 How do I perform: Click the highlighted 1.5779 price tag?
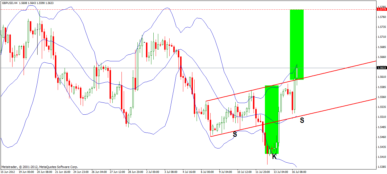[x=381, y=9]
